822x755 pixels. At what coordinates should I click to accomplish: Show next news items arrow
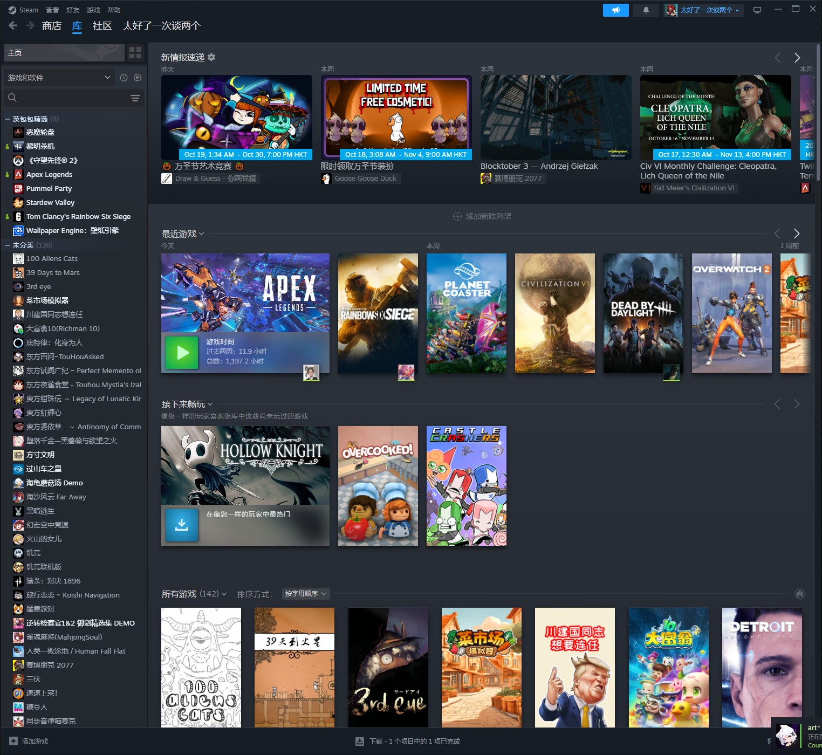click(x=797, y=58)
